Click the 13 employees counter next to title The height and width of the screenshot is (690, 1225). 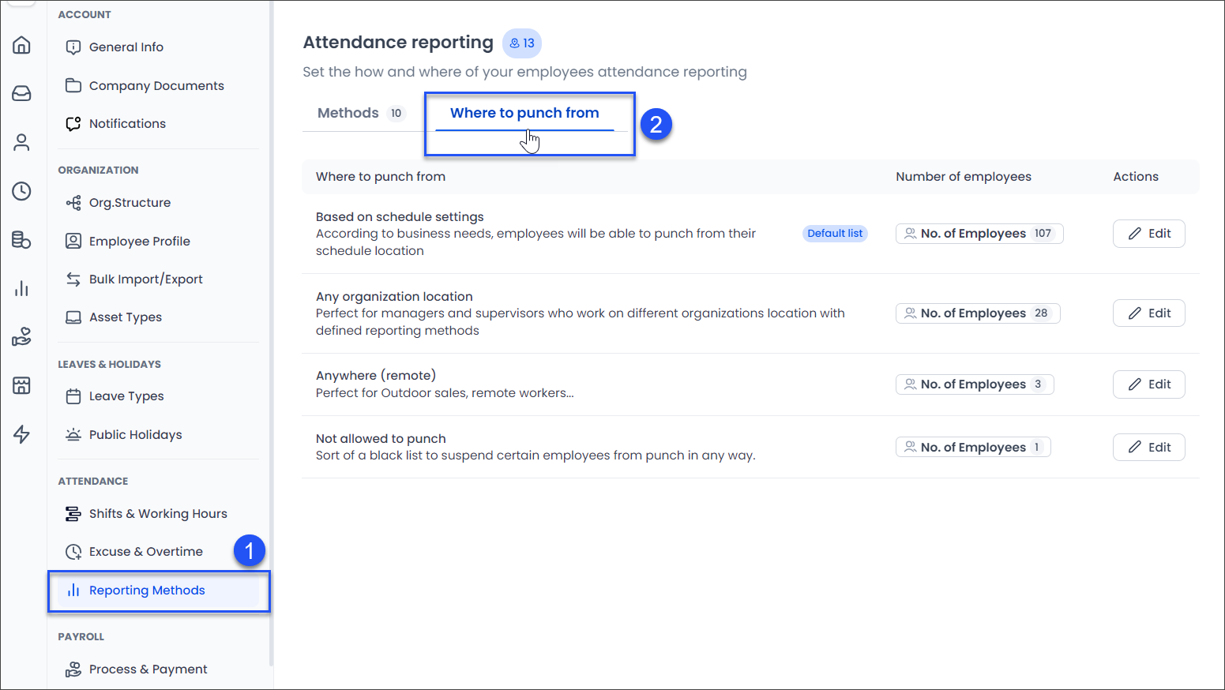[522, 43]
